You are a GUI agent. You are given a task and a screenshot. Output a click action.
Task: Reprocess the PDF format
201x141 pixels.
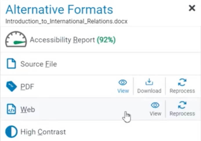182,86
